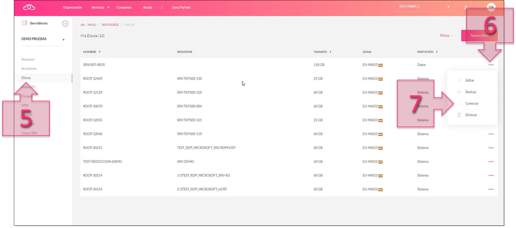Open the TEST PANEL 5 selector
The height and width of the screenshot is (228, 516).
[x=424, y=7]
